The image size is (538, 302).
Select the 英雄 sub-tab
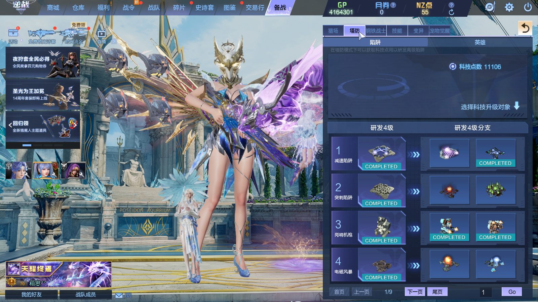click(x=480, y=42)
